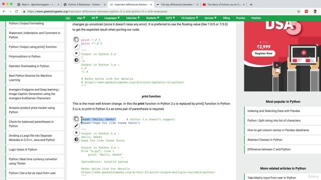Open Best Python libraries for Machine Learning

point(30,78)
